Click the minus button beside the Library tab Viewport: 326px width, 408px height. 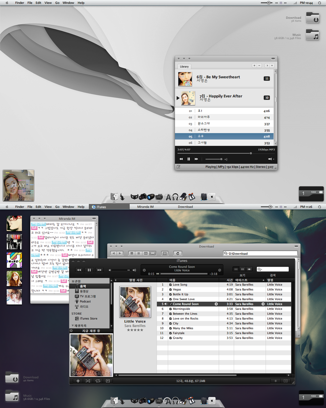[x=259, y=66]
